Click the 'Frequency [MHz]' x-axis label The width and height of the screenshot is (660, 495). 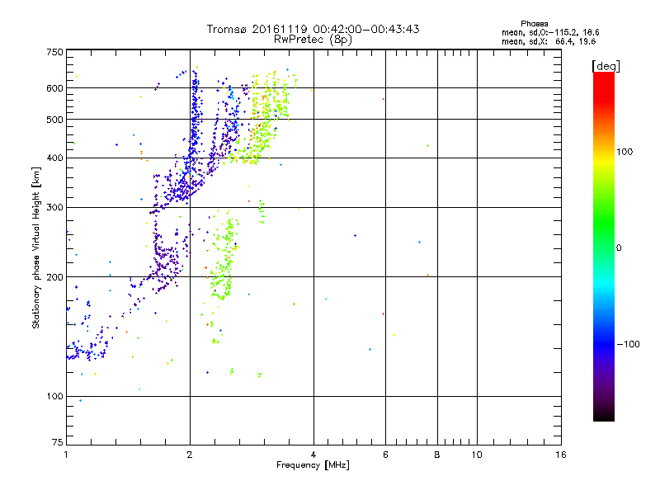(x=313, y=465)
